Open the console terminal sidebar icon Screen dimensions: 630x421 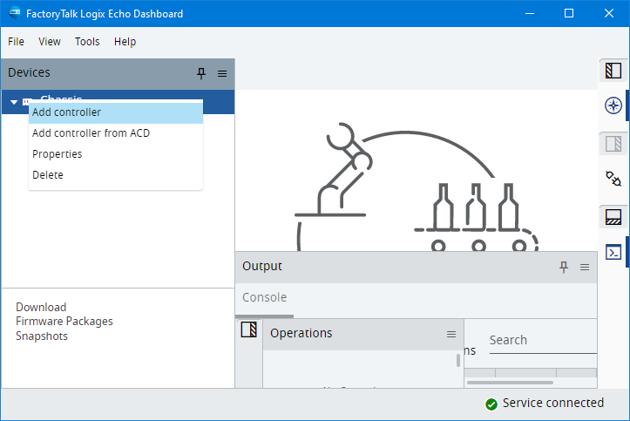tap(613, 253)
